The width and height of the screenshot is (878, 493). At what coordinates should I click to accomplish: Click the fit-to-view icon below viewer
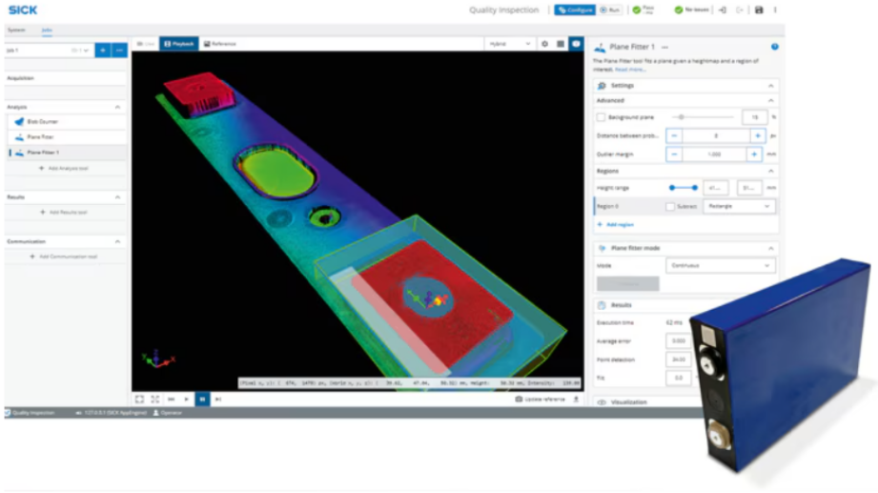point(139,400)
